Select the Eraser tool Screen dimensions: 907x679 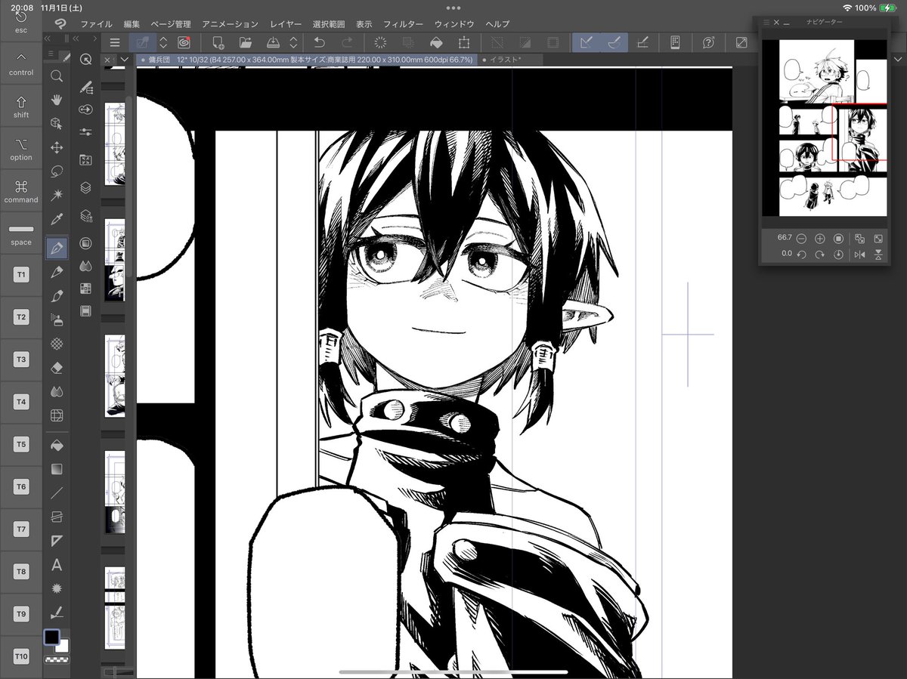click(56, 367)
